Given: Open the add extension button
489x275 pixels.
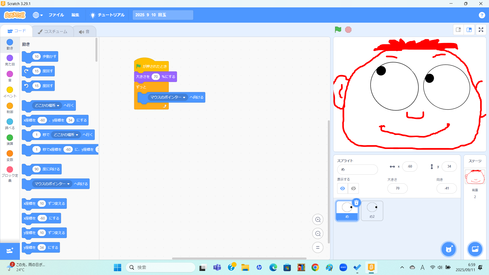Looking at the screenshot, I should pos(10,251).
